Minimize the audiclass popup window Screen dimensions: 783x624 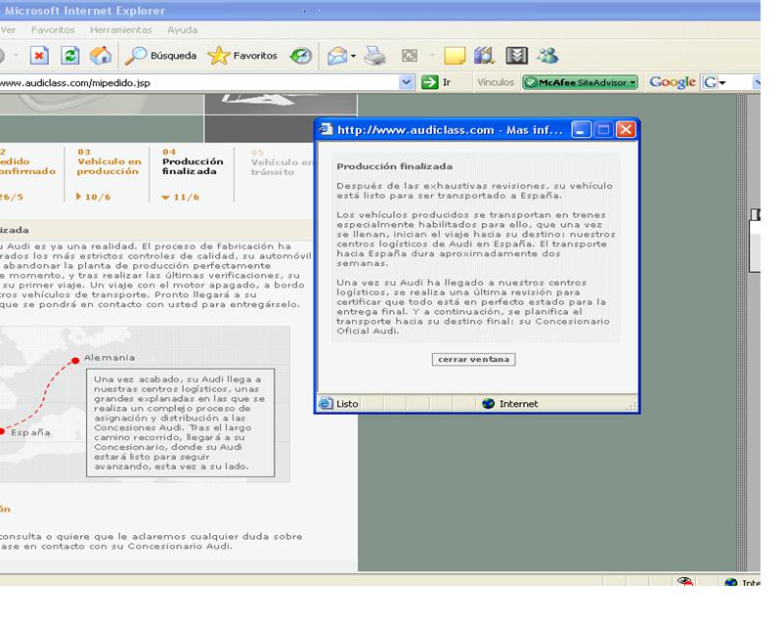tap(581, 130)
